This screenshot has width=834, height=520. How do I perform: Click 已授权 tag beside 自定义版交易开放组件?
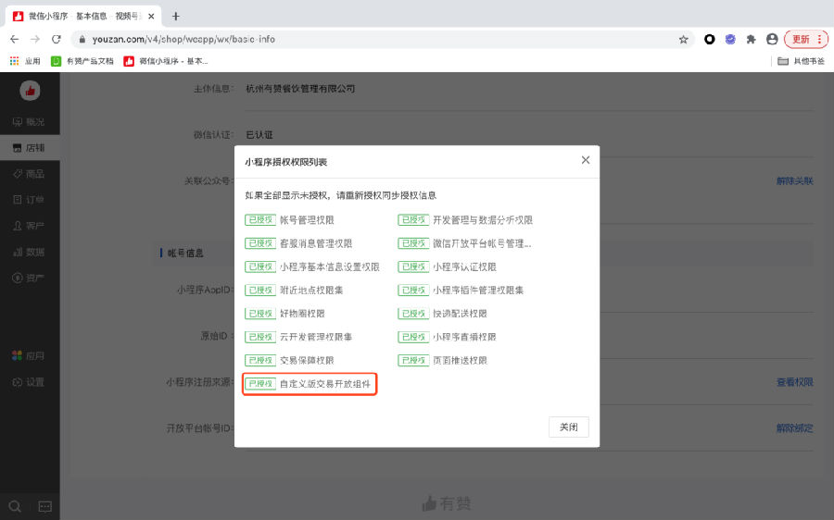coord(260,383)
